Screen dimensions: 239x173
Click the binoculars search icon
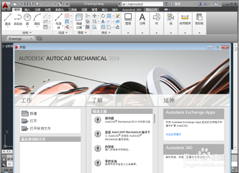(166, 4)
